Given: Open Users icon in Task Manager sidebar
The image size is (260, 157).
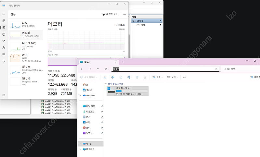Looking at the screenshot, I should [4, 48].
